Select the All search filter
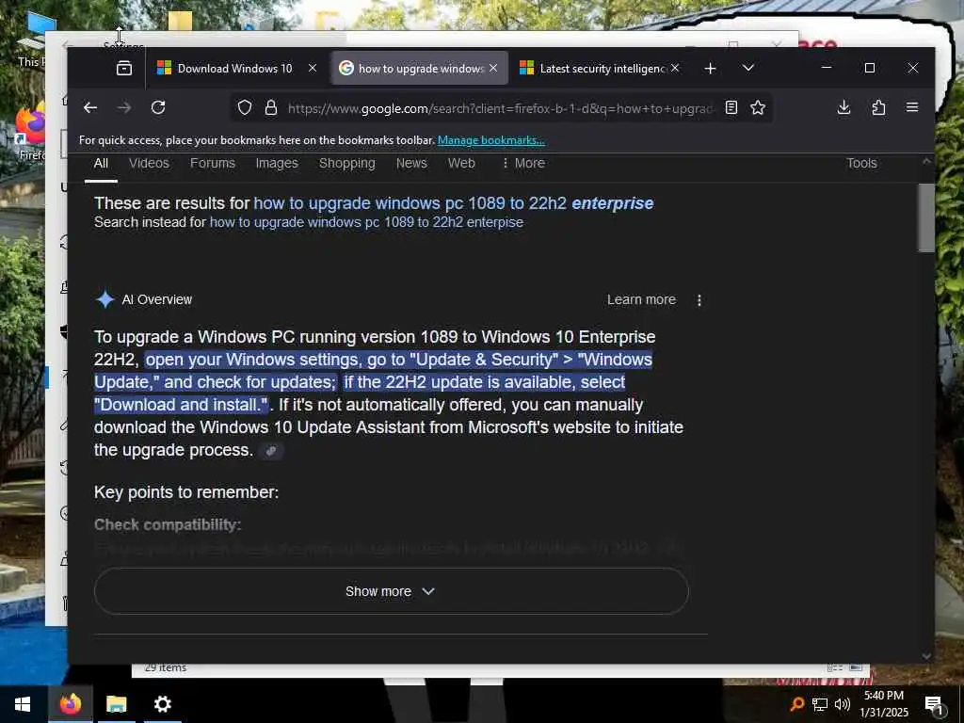This screenshot has height=723, width=964. (x=101, y=163)
